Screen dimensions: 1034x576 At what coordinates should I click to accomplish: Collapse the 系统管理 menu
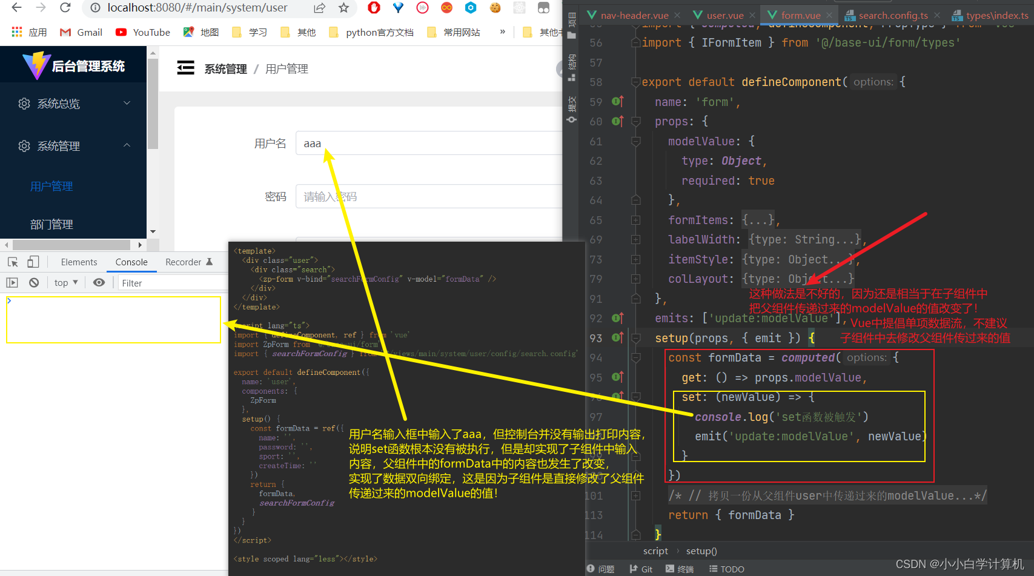[73, 146]
